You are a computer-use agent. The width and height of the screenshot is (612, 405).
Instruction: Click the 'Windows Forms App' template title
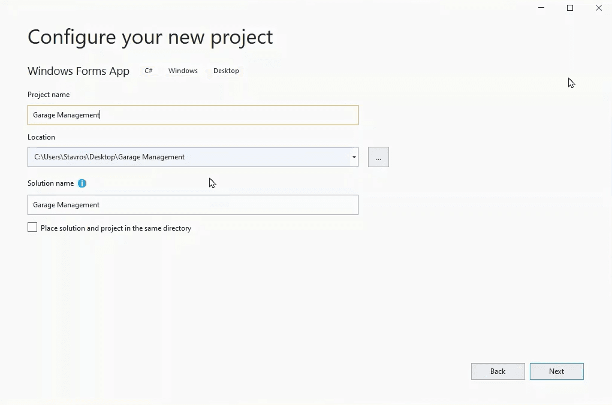pos(79,71)
